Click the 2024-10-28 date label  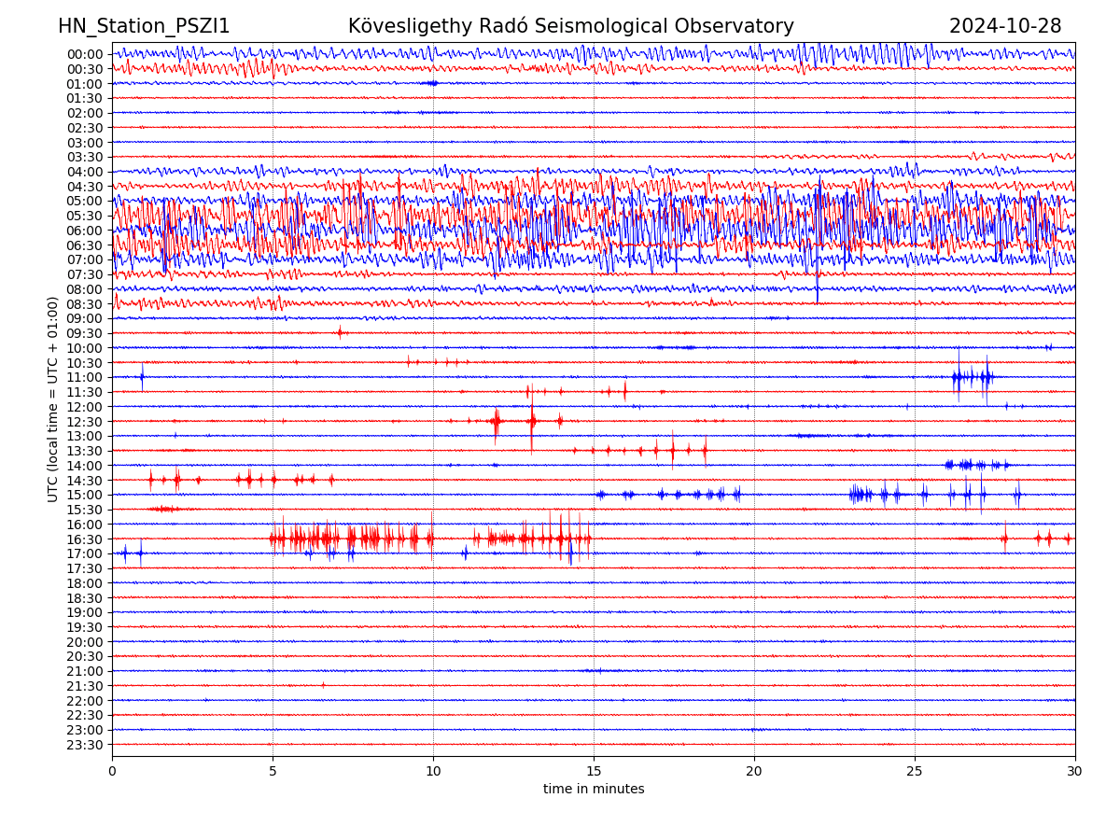point(1005,26)
